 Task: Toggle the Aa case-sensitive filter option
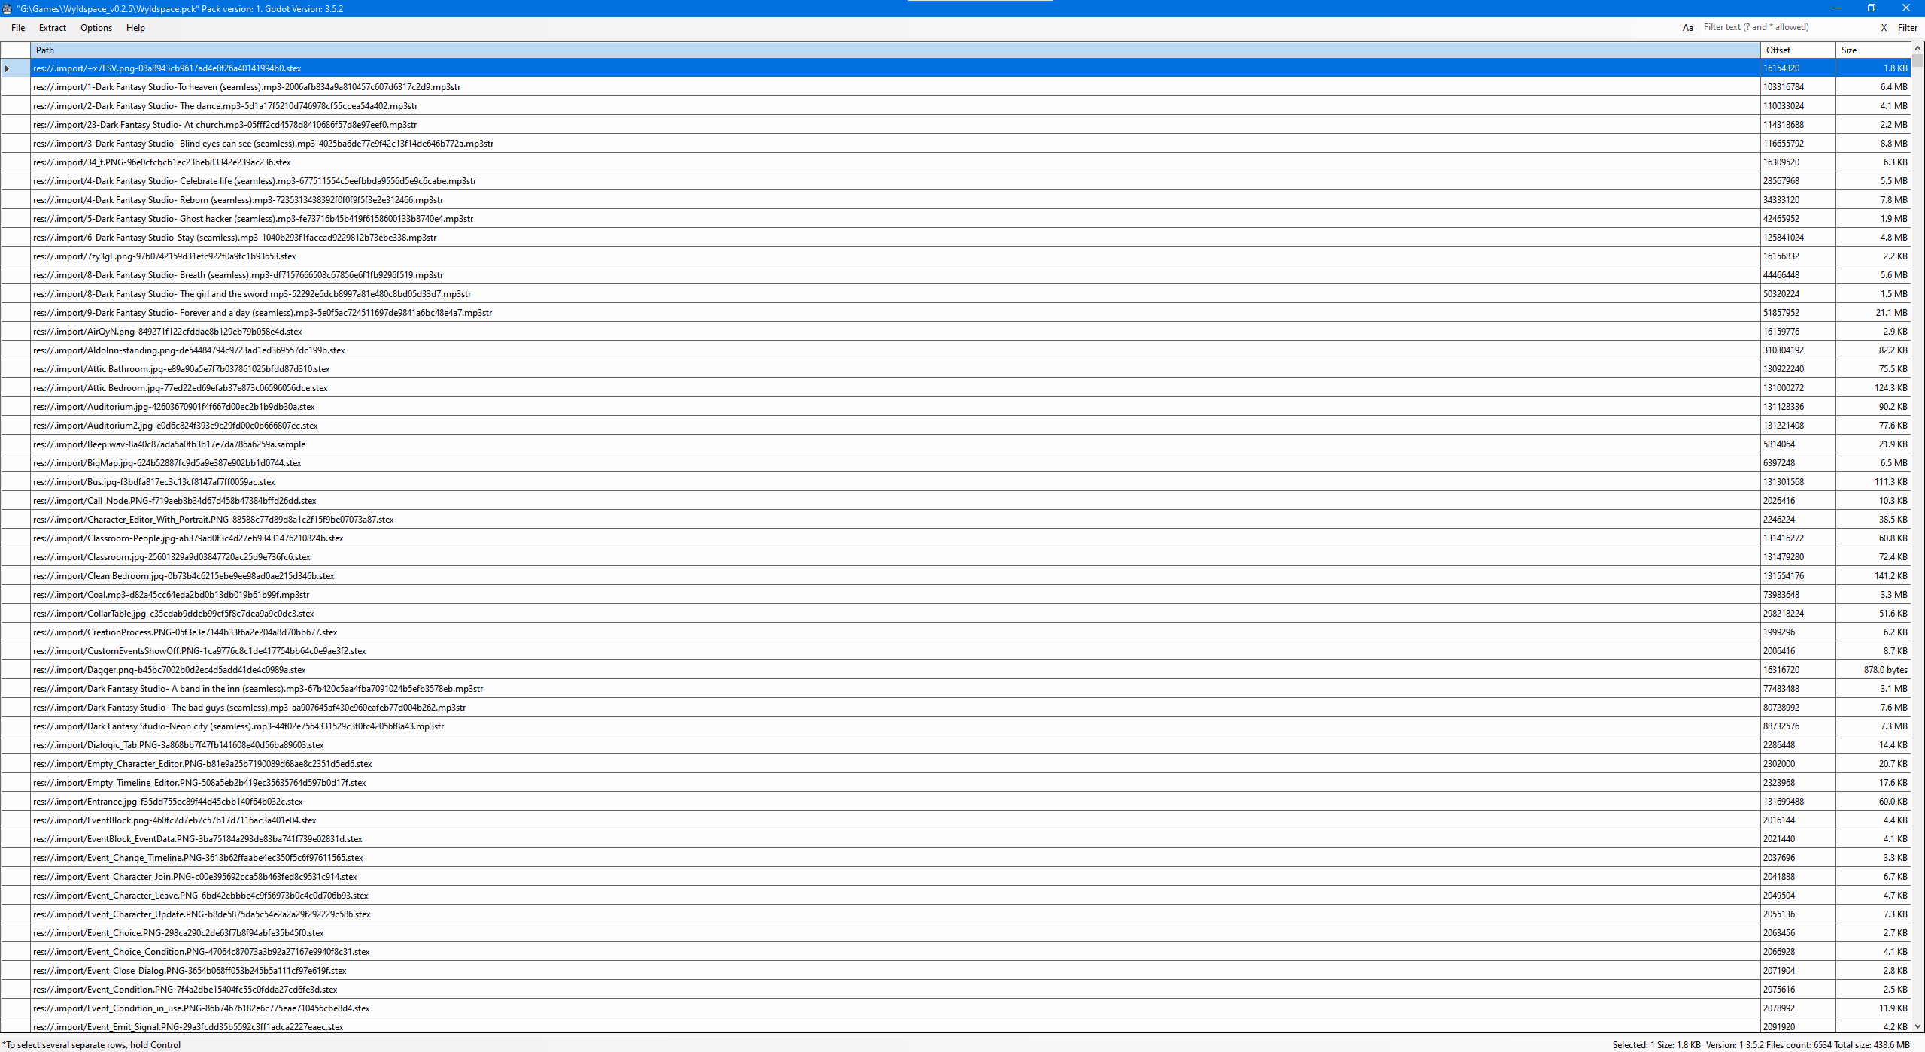[1687, 28]
